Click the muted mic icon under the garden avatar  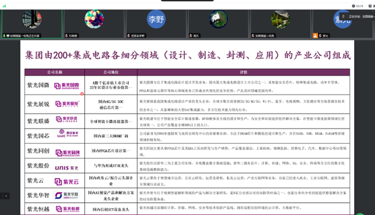253,36
